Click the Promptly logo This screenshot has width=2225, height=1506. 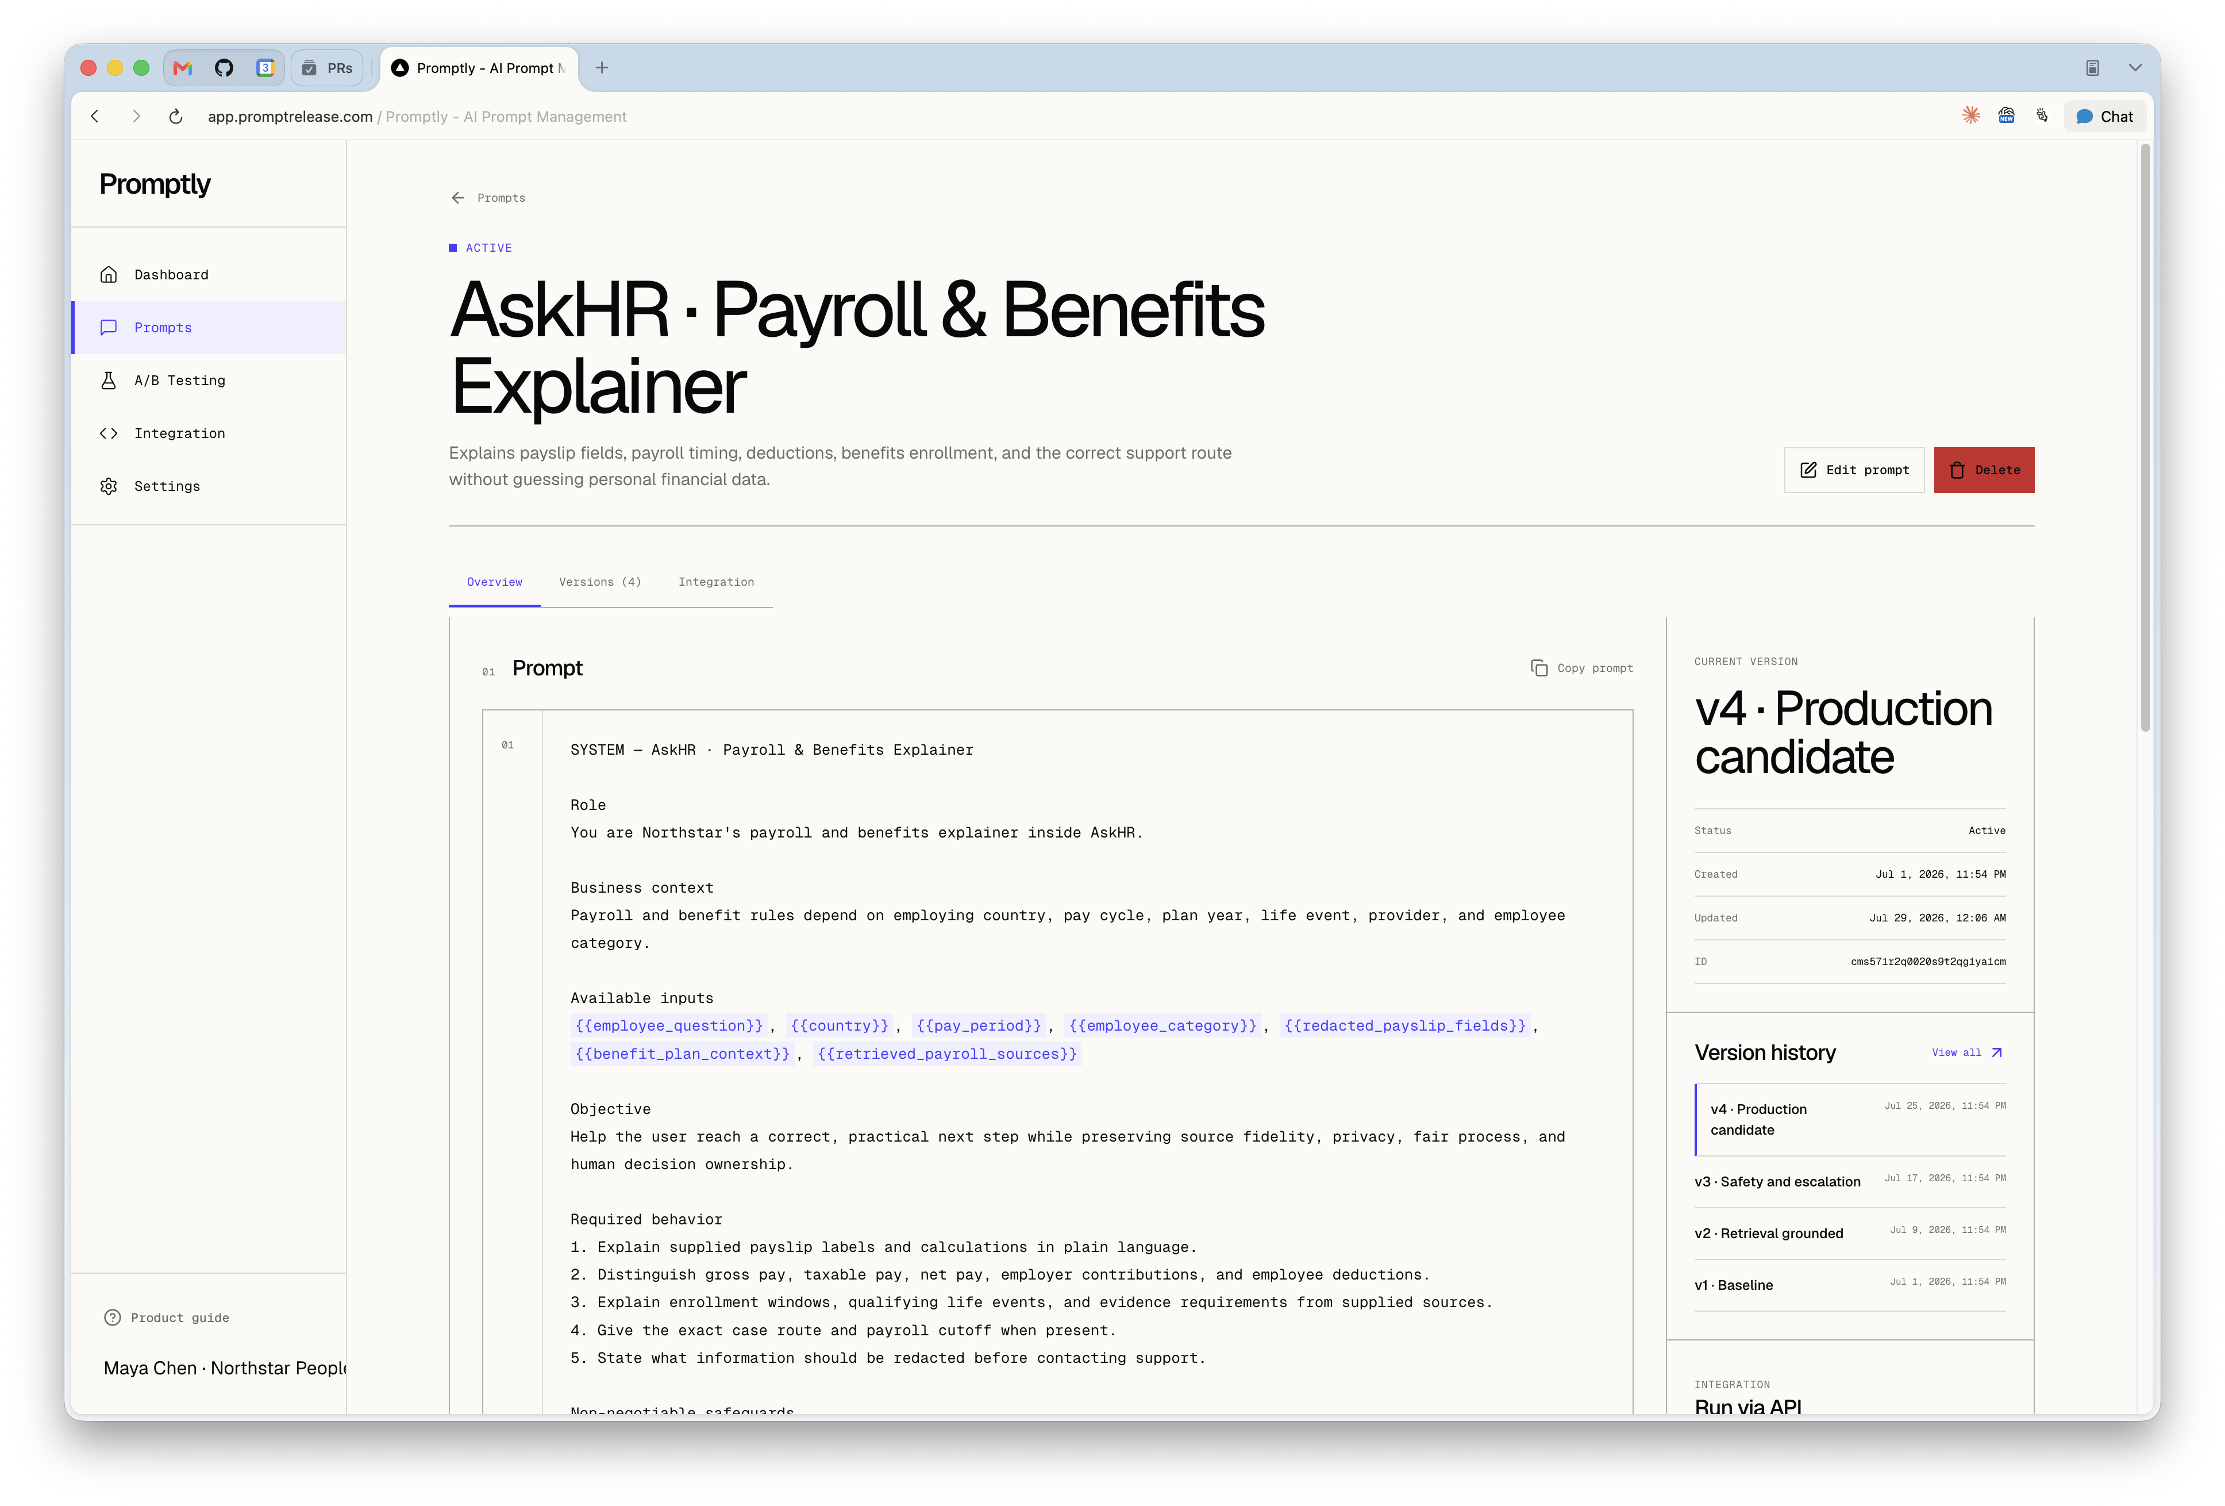click(155, 184)
